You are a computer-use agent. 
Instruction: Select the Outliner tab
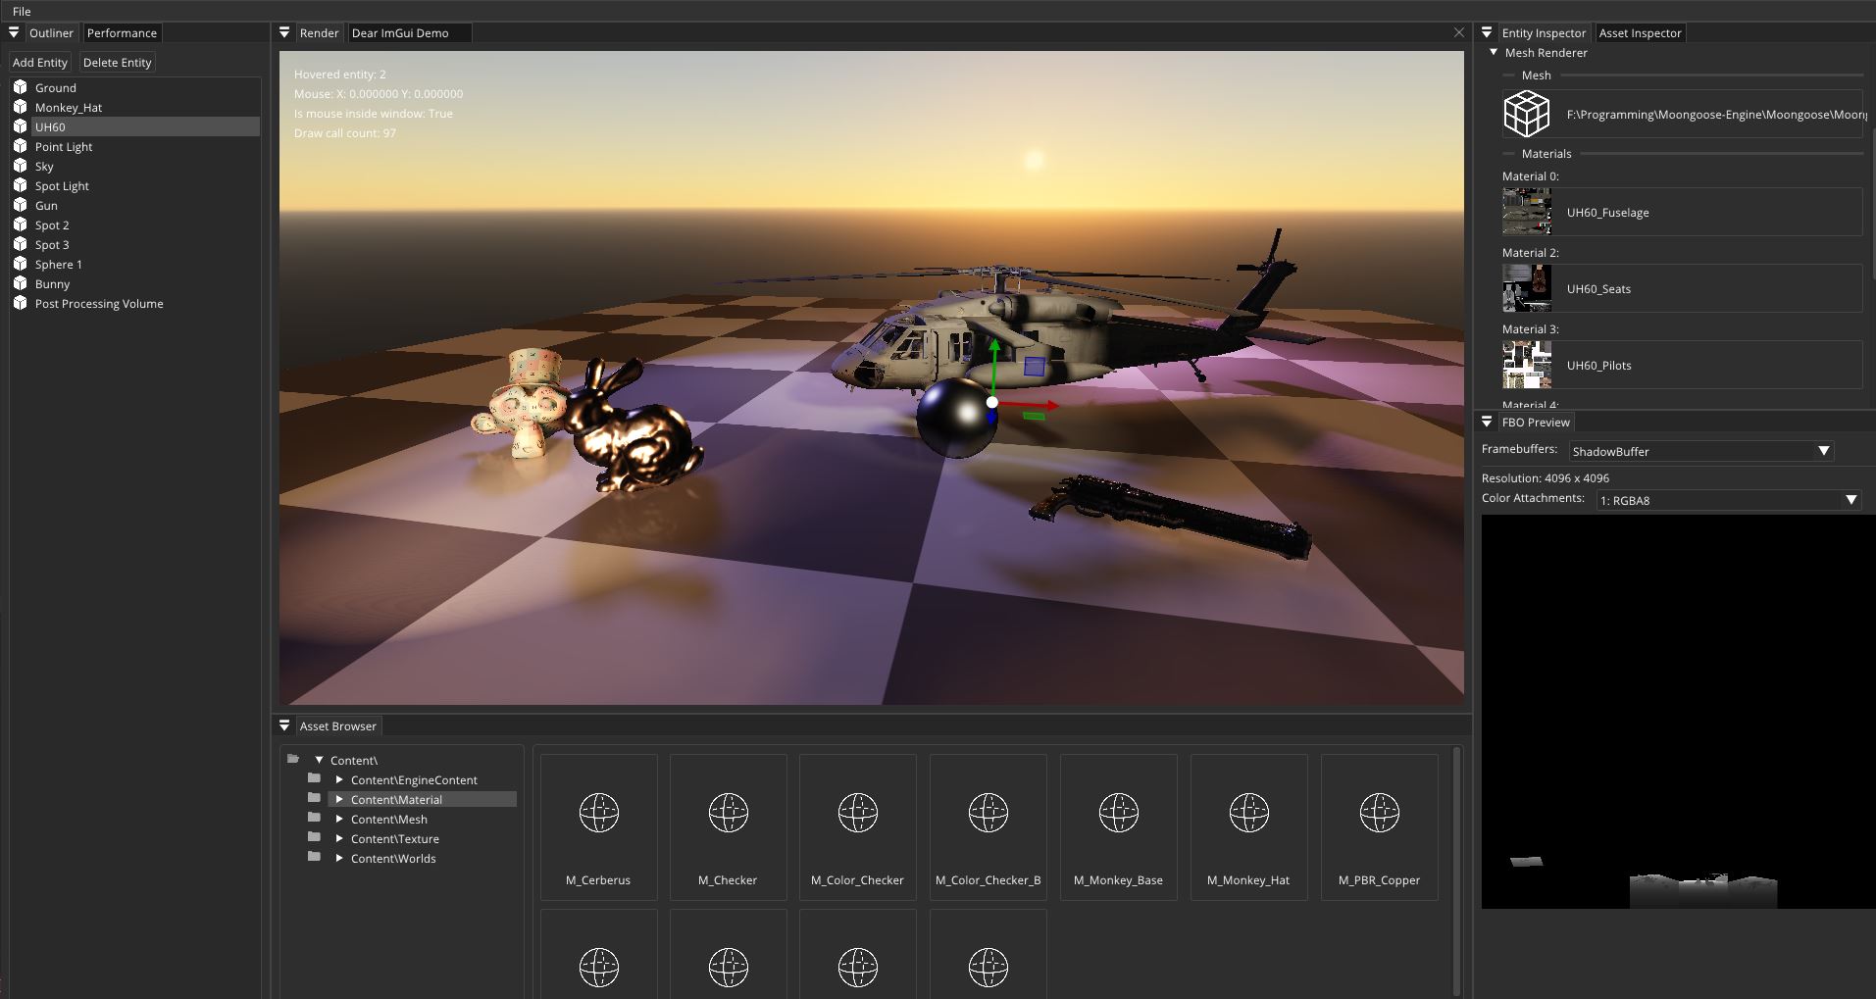pyautogui.click(x=51, y=32)
